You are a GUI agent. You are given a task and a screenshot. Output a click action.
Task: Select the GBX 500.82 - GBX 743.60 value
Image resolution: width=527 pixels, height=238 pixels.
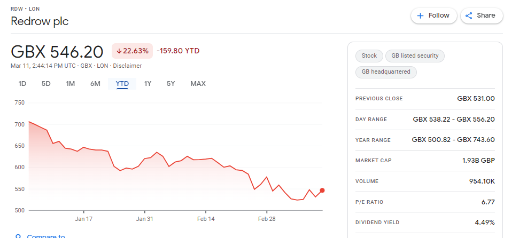(x=453, y=140)
